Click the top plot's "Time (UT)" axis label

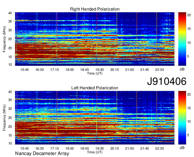(95, 73)
